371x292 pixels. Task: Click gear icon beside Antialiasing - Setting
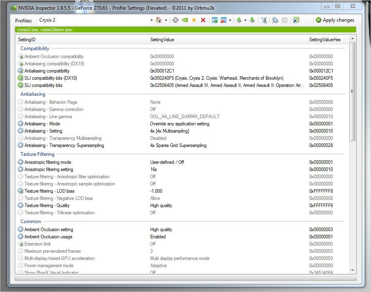[x=20, y=131]
